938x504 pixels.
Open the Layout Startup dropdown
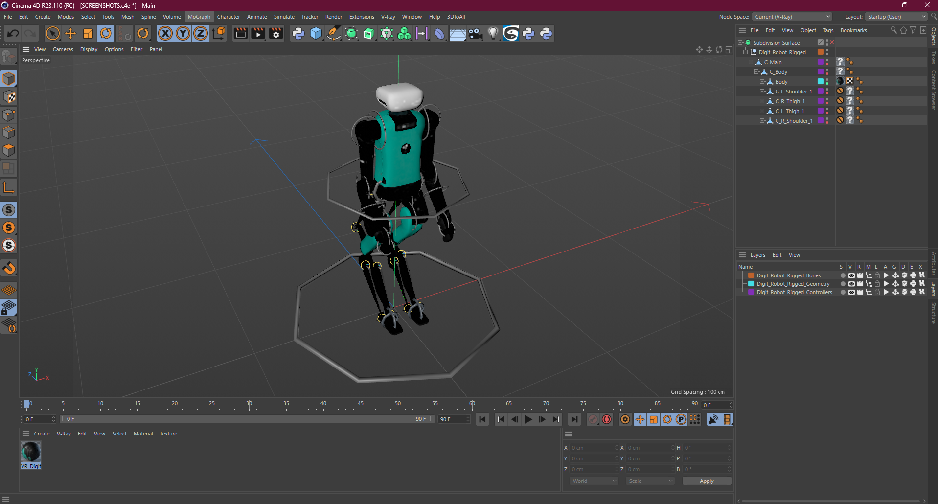coord(896,17)
